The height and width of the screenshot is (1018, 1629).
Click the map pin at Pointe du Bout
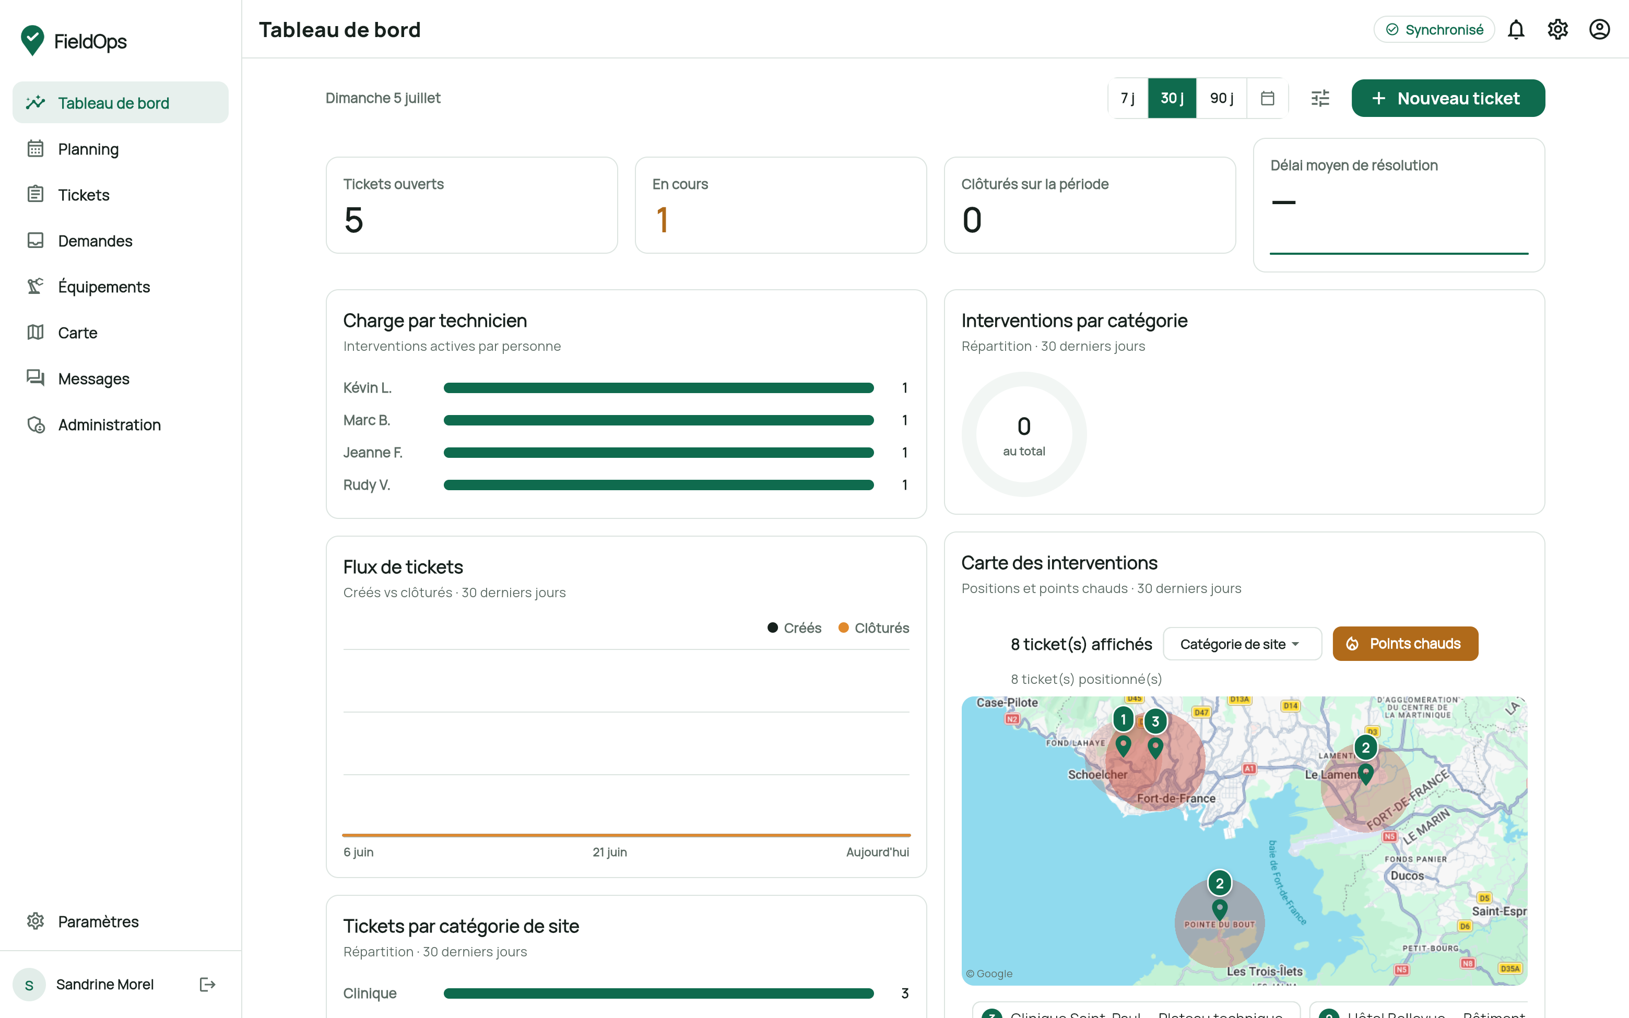coord(1219,910)
